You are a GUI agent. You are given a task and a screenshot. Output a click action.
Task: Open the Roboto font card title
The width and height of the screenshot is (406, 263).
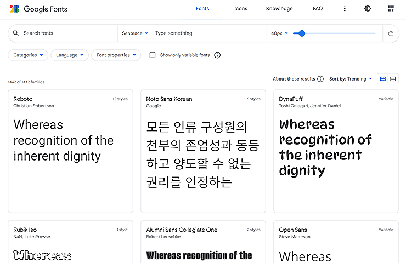23,99
